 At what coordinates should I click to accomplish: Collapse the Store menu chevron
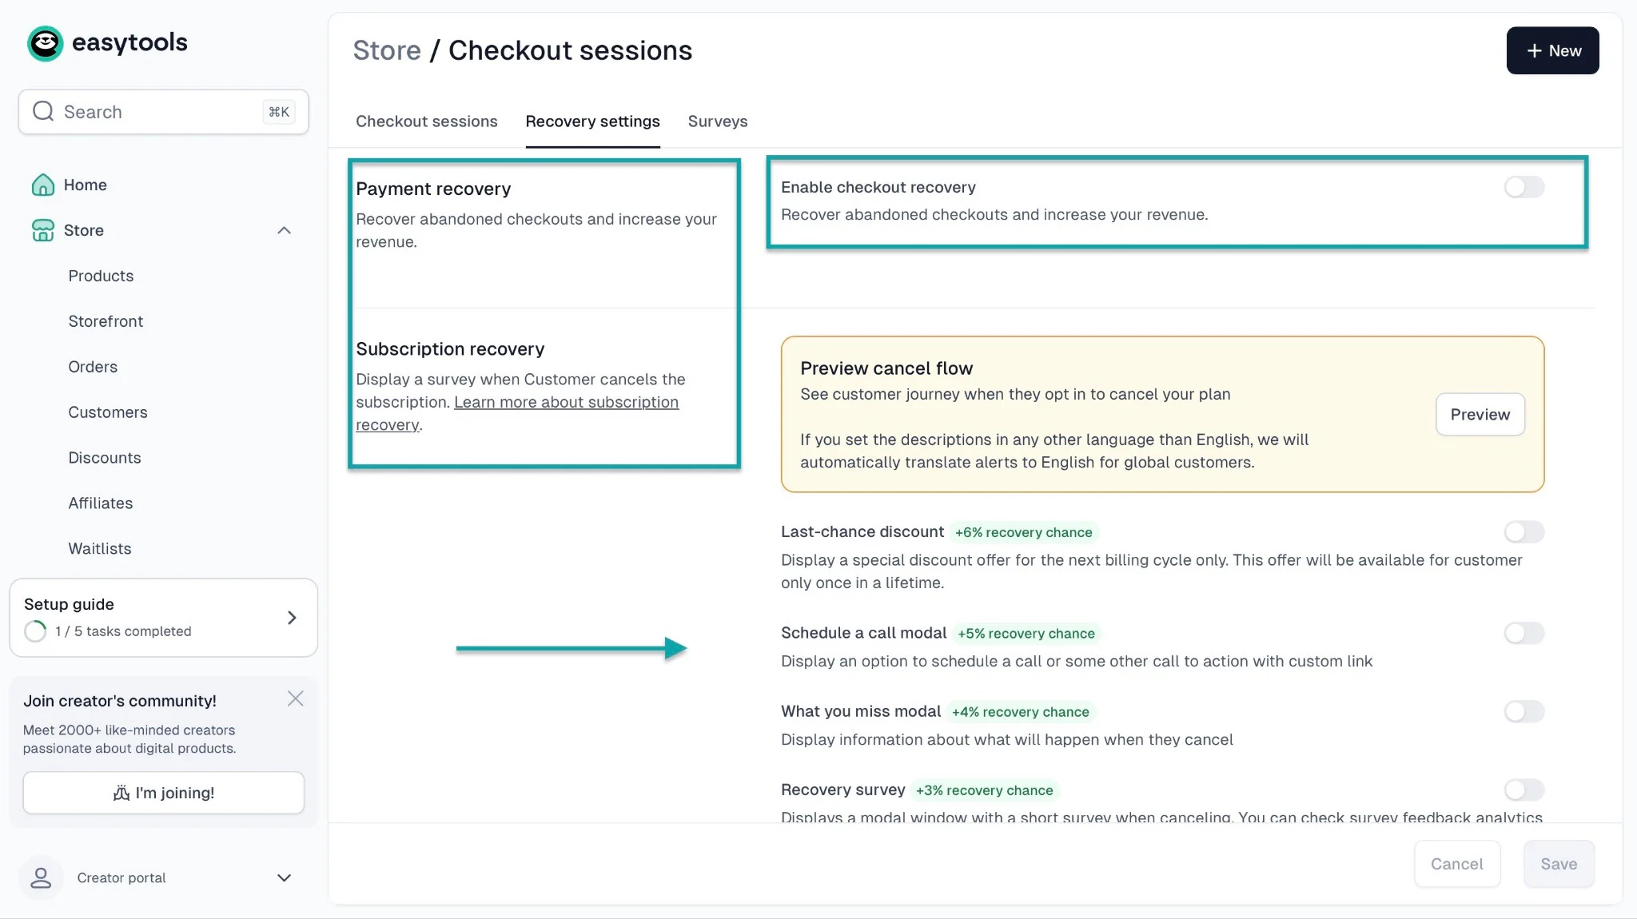point(284,230)
